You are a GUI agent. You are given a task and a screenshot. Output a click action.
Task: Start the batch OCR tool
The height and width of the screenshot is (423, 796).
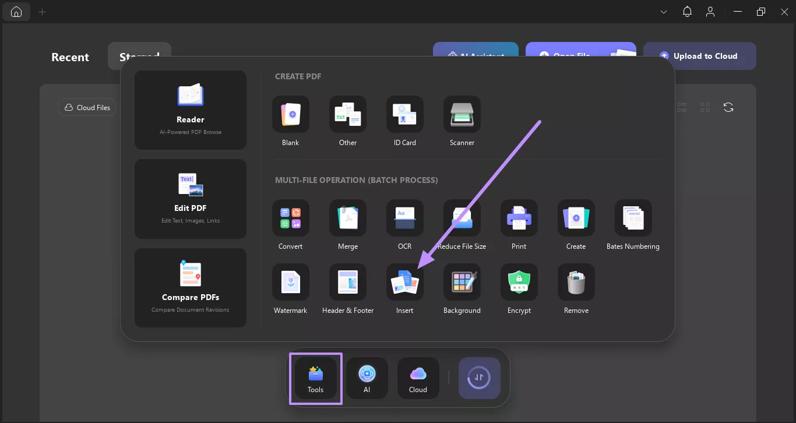(405, 218)
